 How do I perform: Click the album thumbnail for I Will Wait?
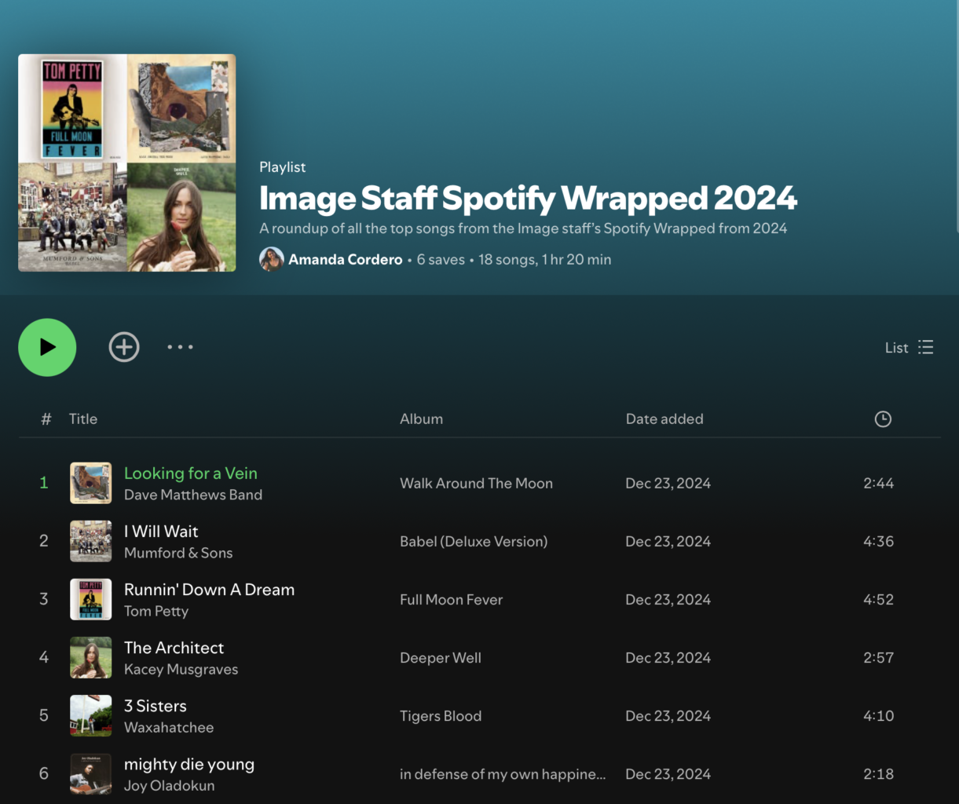90,541
